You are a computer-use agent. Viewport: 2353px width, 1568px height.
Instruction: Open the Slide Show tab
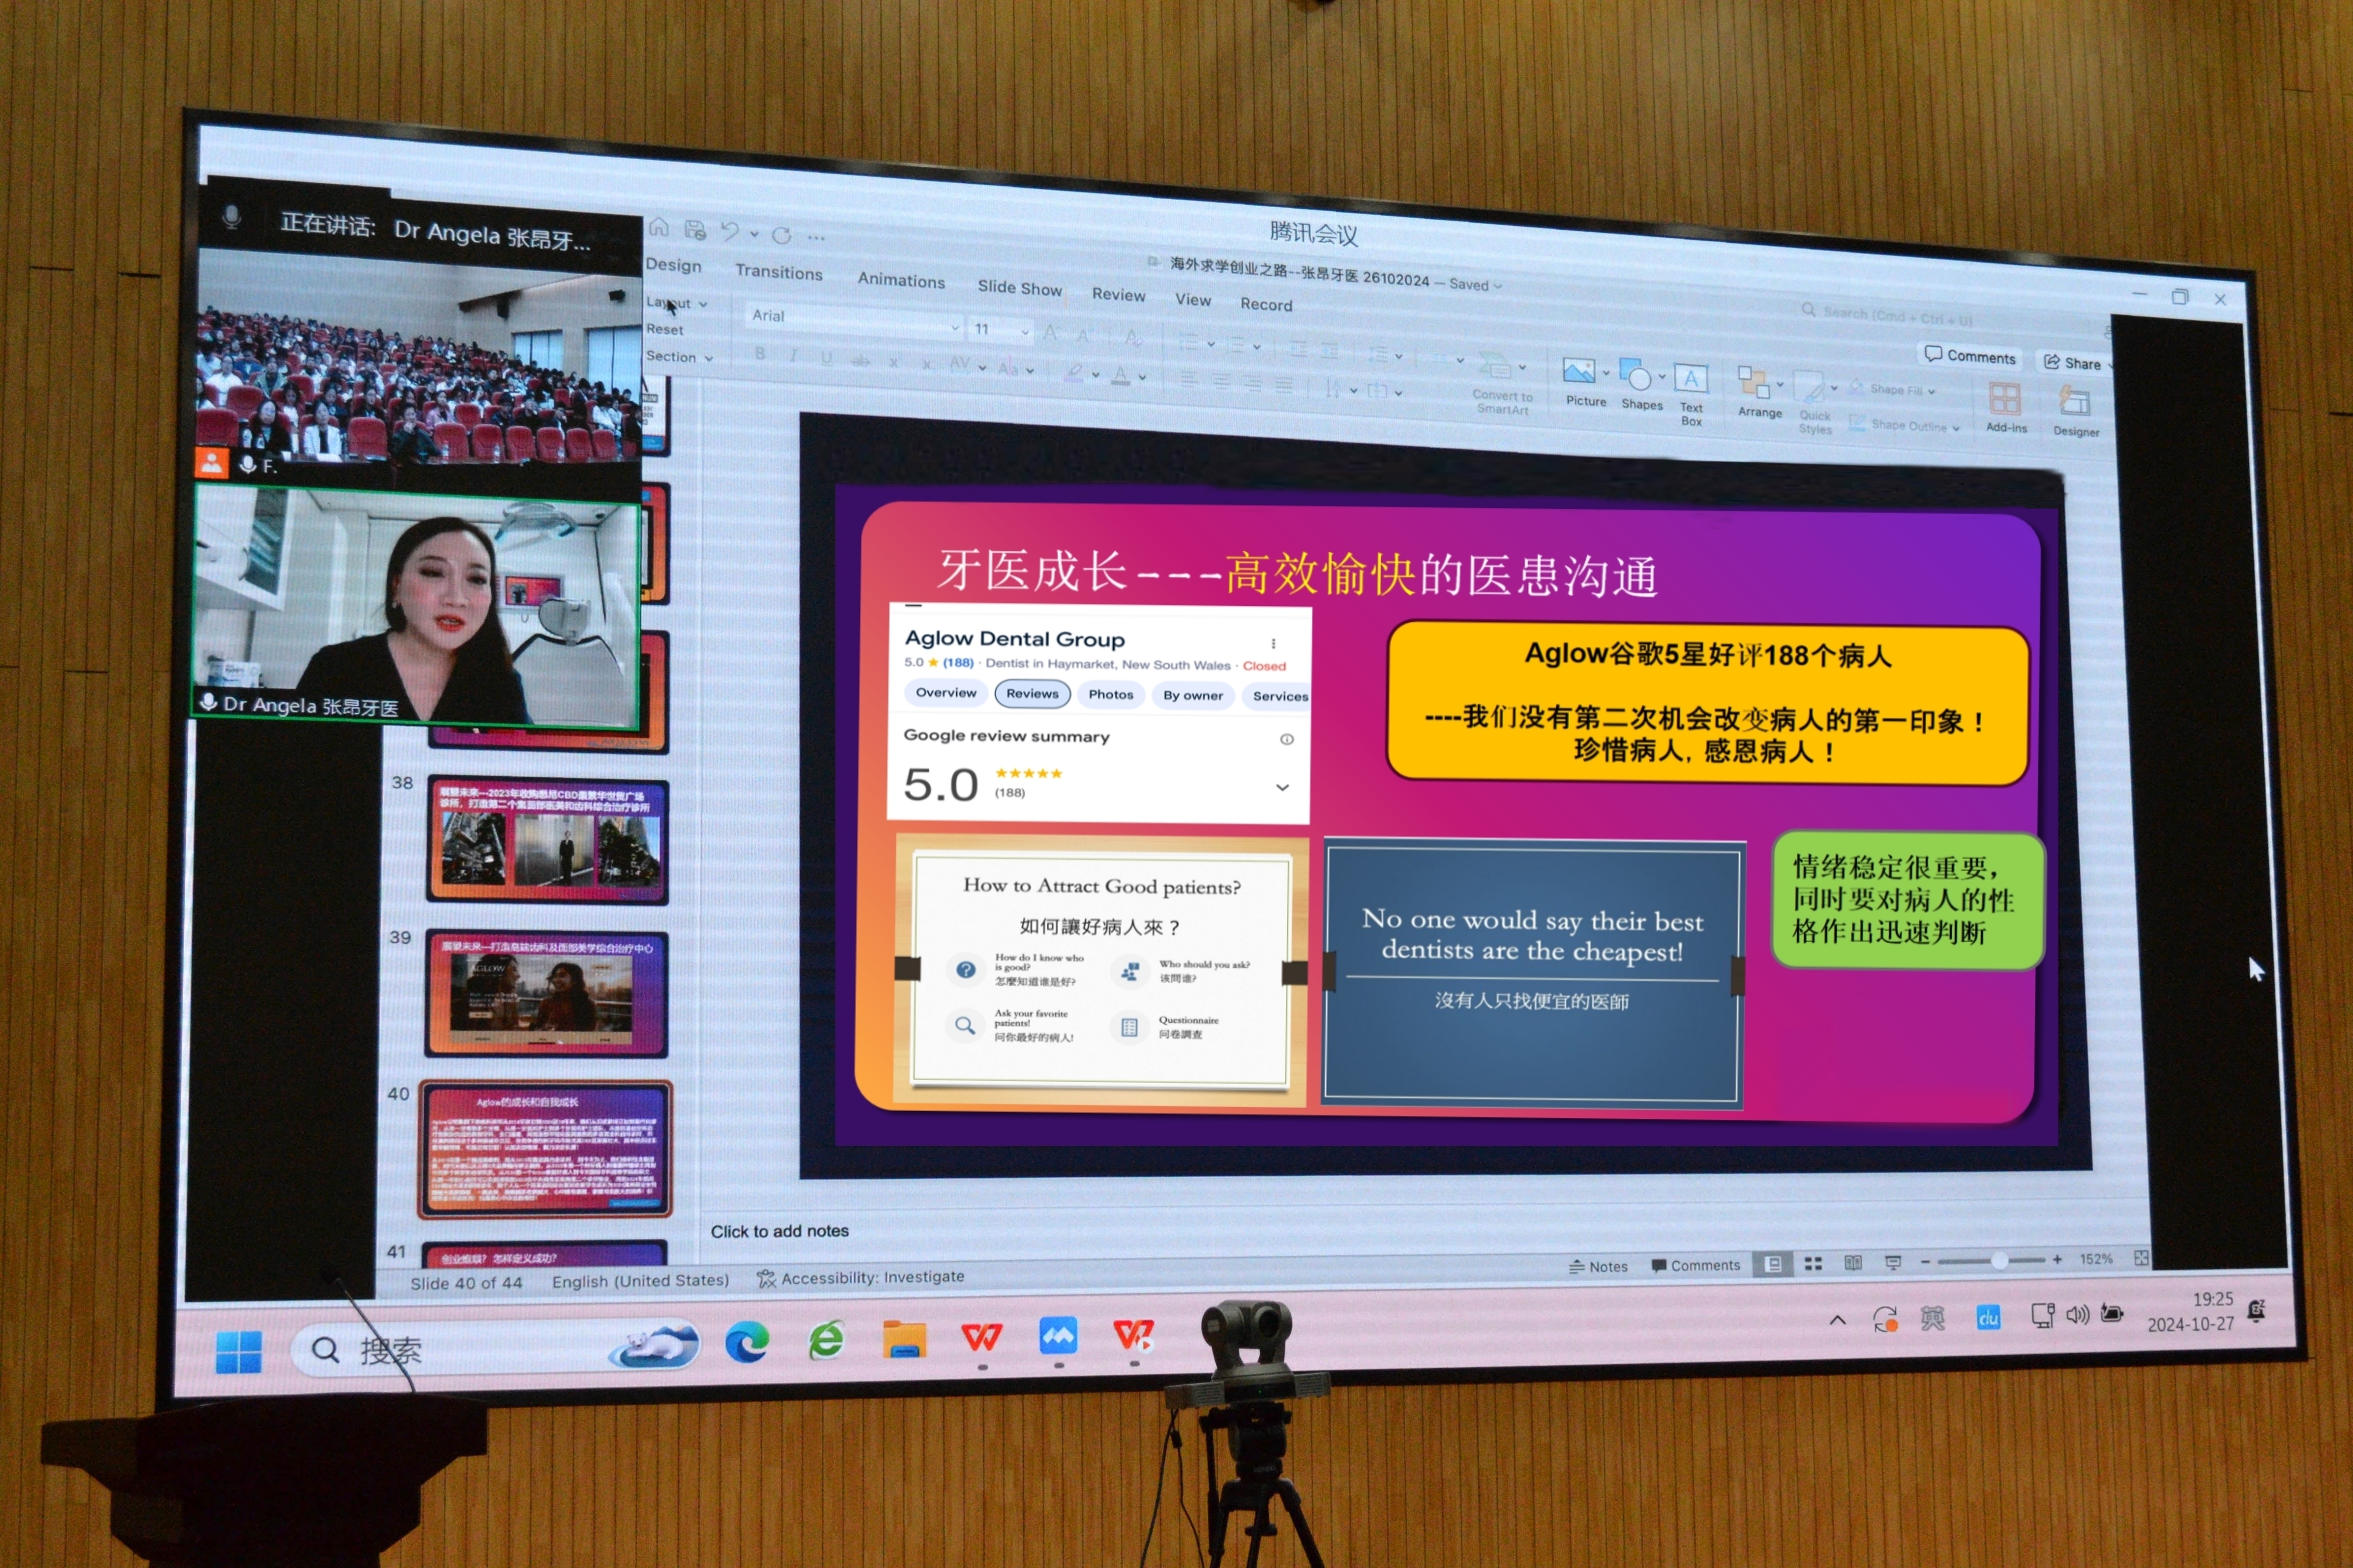click(1019, 288)
